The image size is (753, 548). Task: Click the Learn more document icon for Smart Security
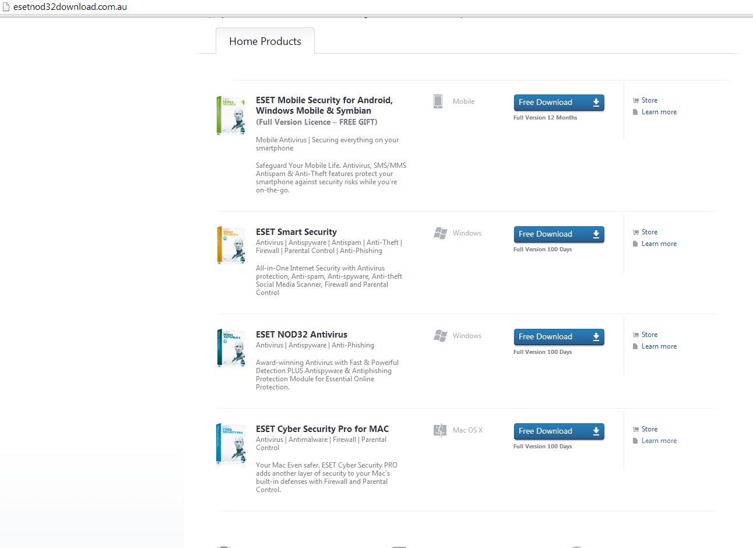pos(635,244)
